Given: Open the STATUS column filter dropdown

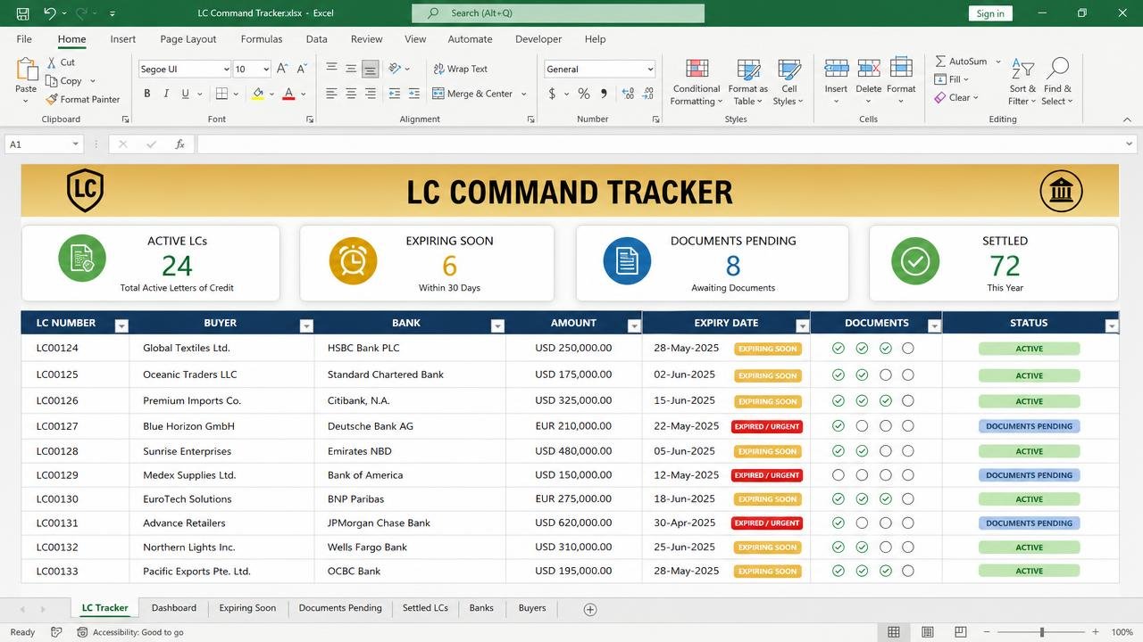Looking at the screenshot, I should 1112,326.
